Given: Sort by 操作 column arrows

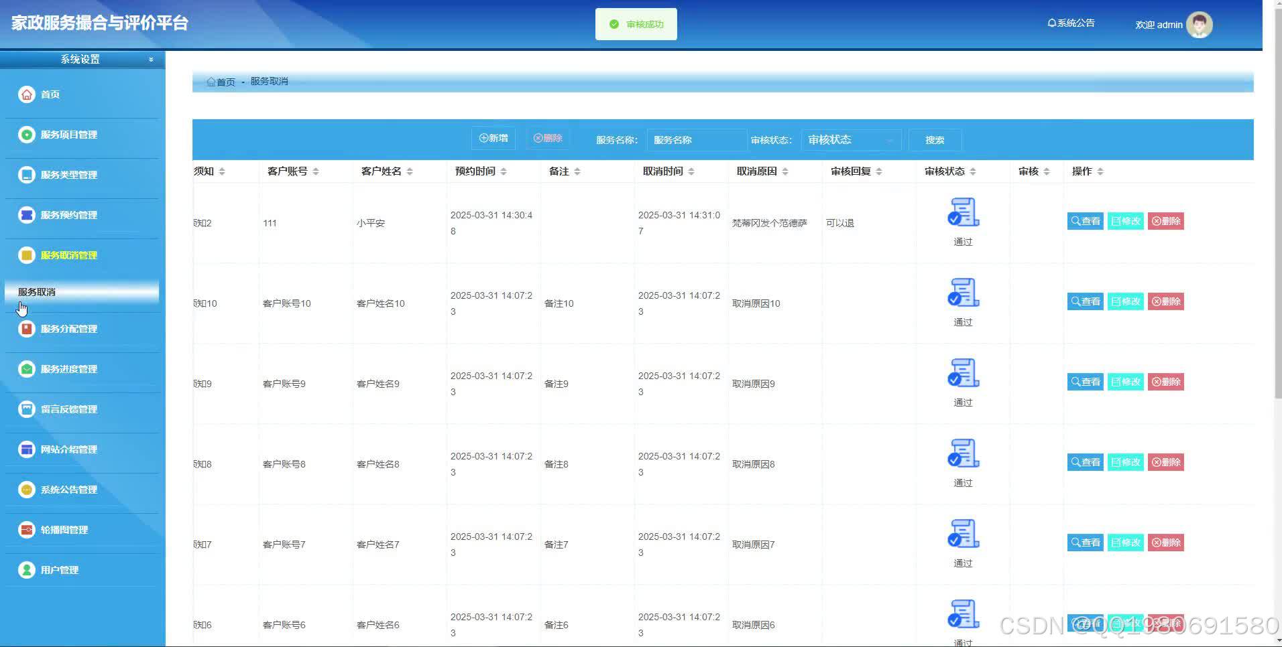Looking at the screenshot, I should pyautogui.click(x=1100, y=171).
